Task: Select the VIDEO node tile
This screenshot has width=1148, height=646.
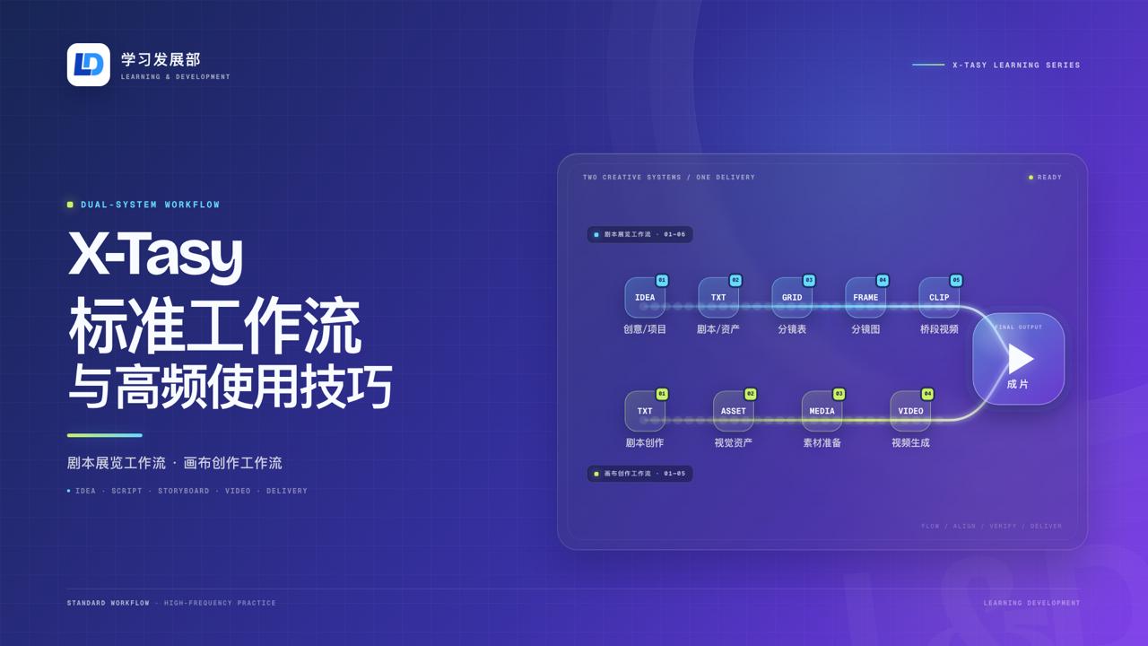Action: coord(910,411)
